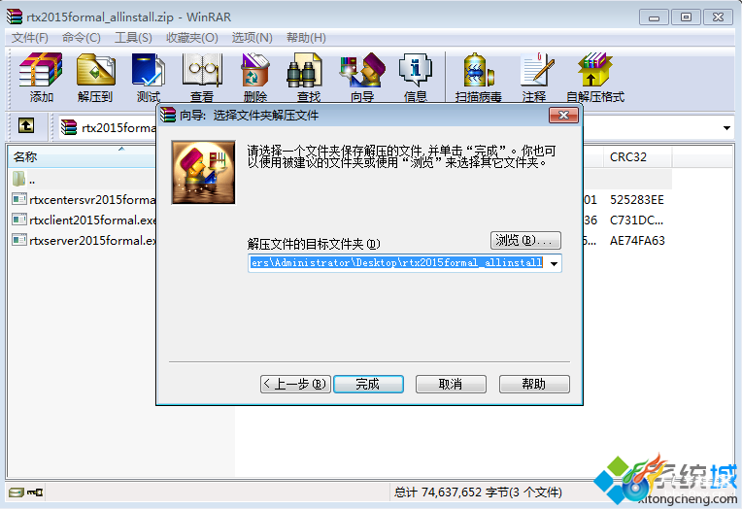Click the 向导 (Wizard) toolbar icon

(x=362, y=70)
